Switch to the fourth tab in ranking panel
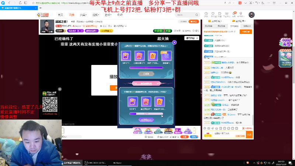Screen dimensions: 295x166 247,26
